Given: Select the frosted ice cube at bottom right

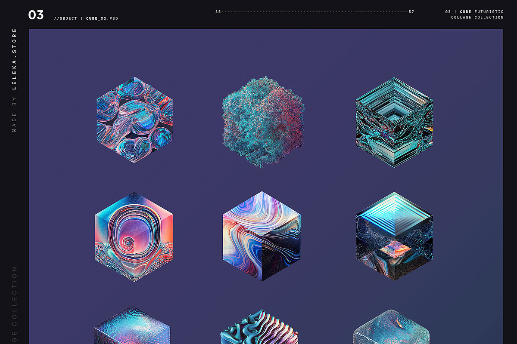Looking at the screenshot, I should point(392,326).
